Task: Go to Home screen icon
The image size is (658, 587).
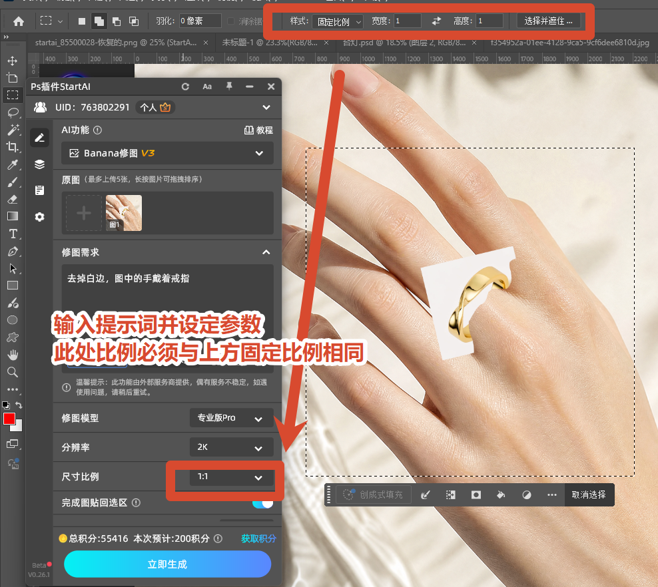Action: [x=19, y=21]
